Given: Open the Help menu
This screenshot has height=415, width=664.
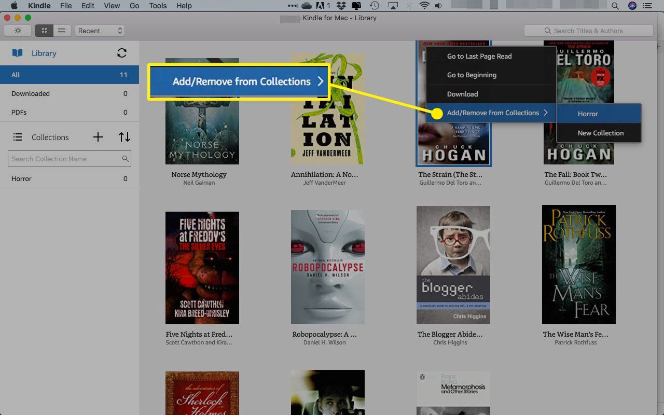Looking at the screenshot, I should tap(184, 6).
